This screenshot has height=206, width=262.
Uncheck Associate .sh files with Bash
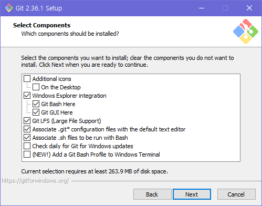27,138
